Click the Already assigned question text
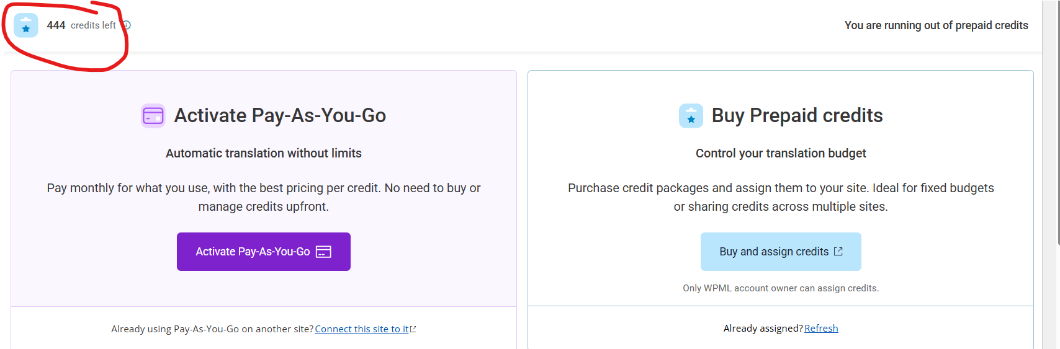 pyautogui.click(x=763, y=329)
